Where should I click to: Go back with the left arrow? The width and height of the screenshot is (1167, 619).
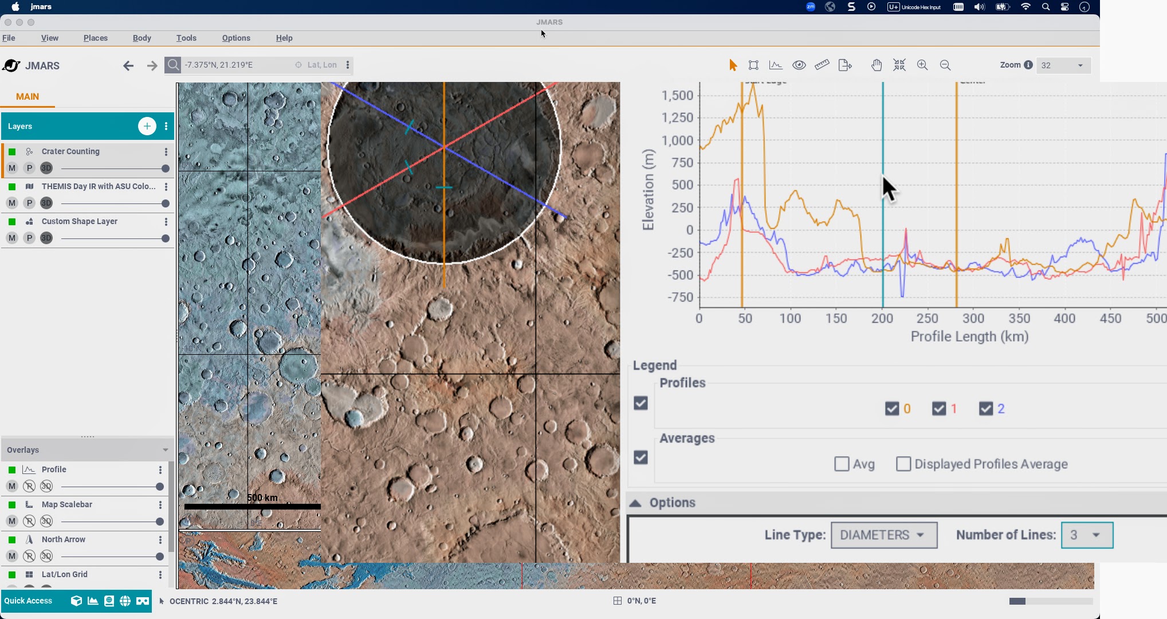coord(128,66)
